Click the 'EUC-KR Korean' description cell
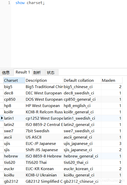127x185 pixels. click(44, 169)
